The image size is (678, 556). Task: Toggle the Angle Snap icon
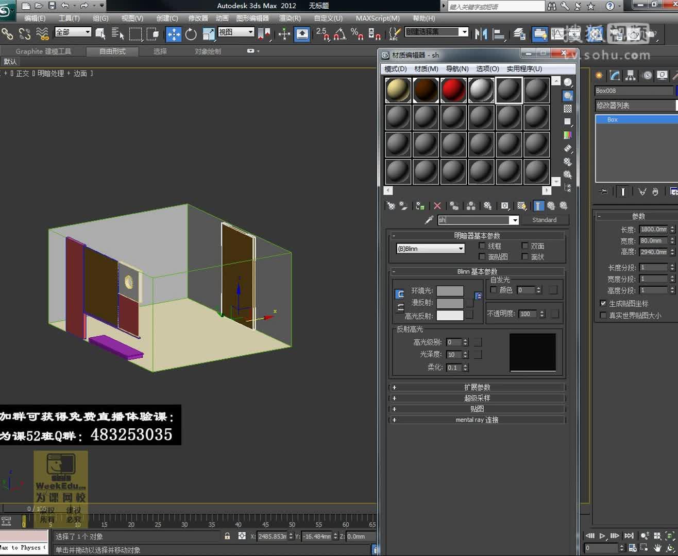pyautogui.click(x=340, y=35)
